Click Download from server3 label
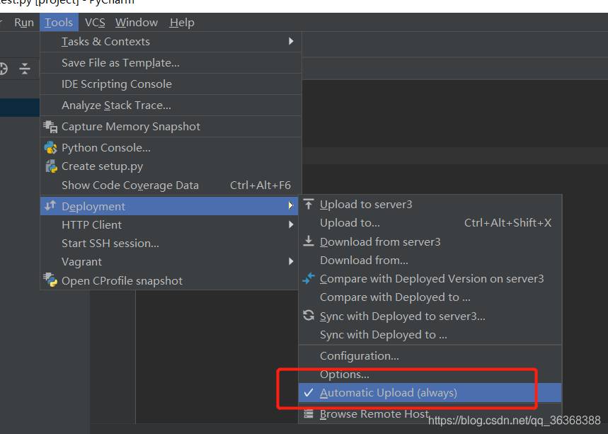The height and width of the screenshot is (434, 608). [x=380, y=242]
